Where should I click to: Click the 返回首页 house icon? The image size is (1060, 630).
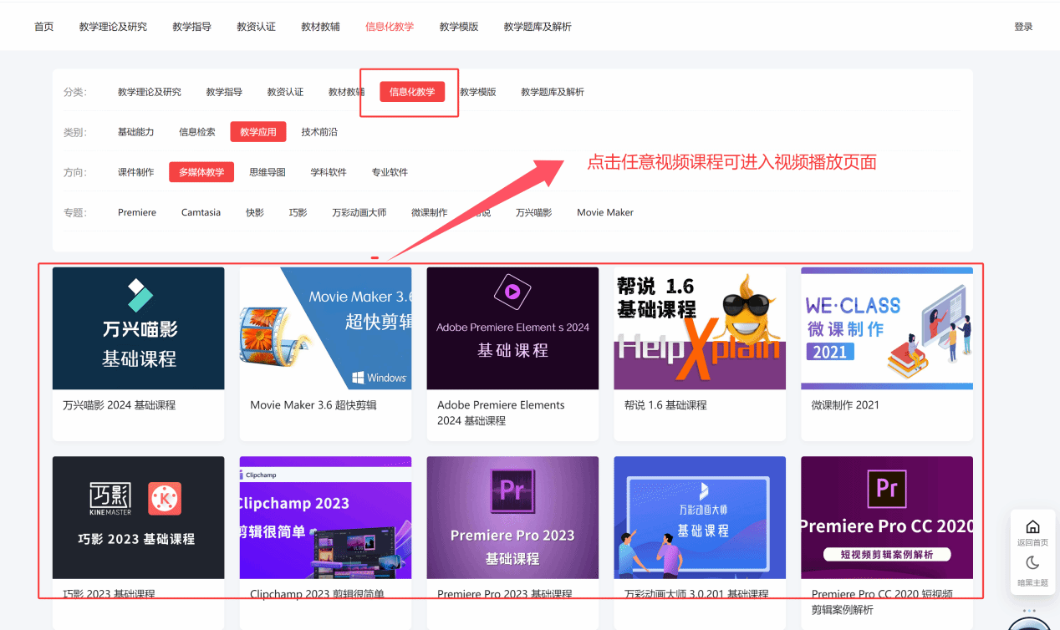point(1032,527)
